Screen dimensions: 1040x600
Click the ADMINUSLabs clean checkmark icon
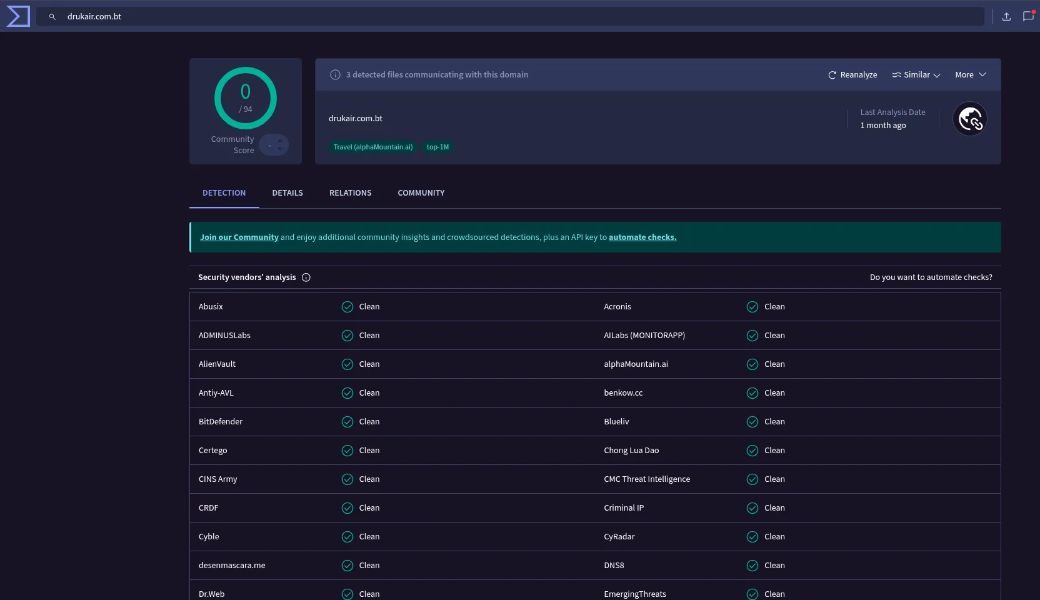pyautogui.click(x=347, y=336)
